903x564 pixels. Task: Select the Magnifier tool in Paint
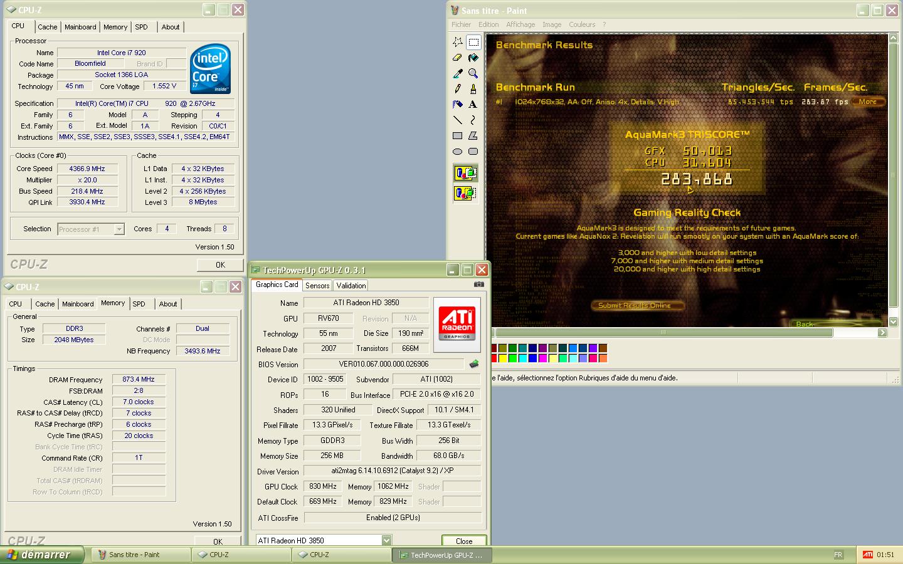click(x=473, y=73)
